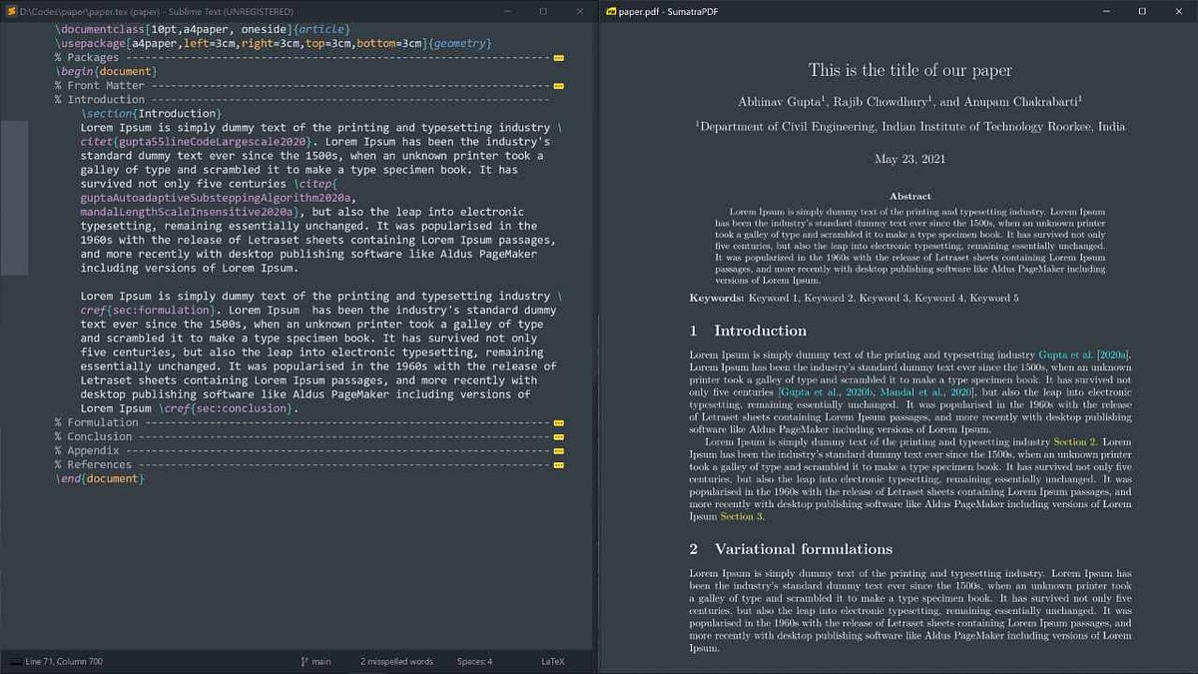This screenshot has width=1198, height=674.
Task: Click the \cref{sec:conclusion} reference in editor
Action: point(228,409)
